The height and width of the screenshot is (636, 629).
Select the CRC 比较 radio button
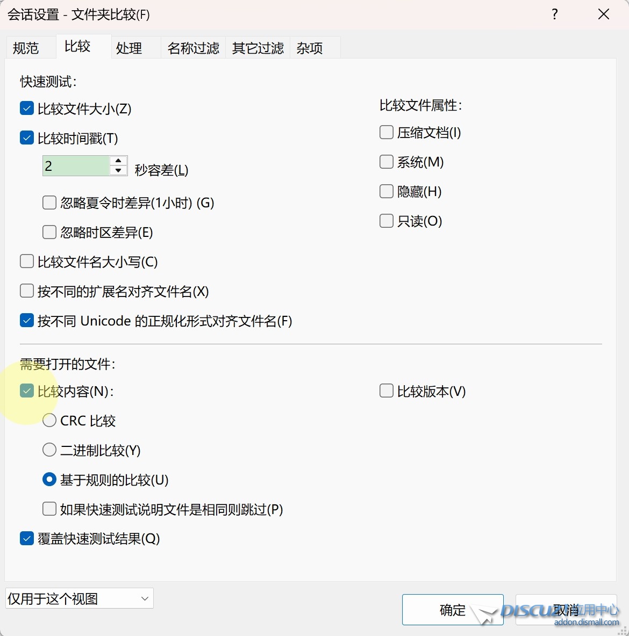pyautogui.click(x=49, y=421)
